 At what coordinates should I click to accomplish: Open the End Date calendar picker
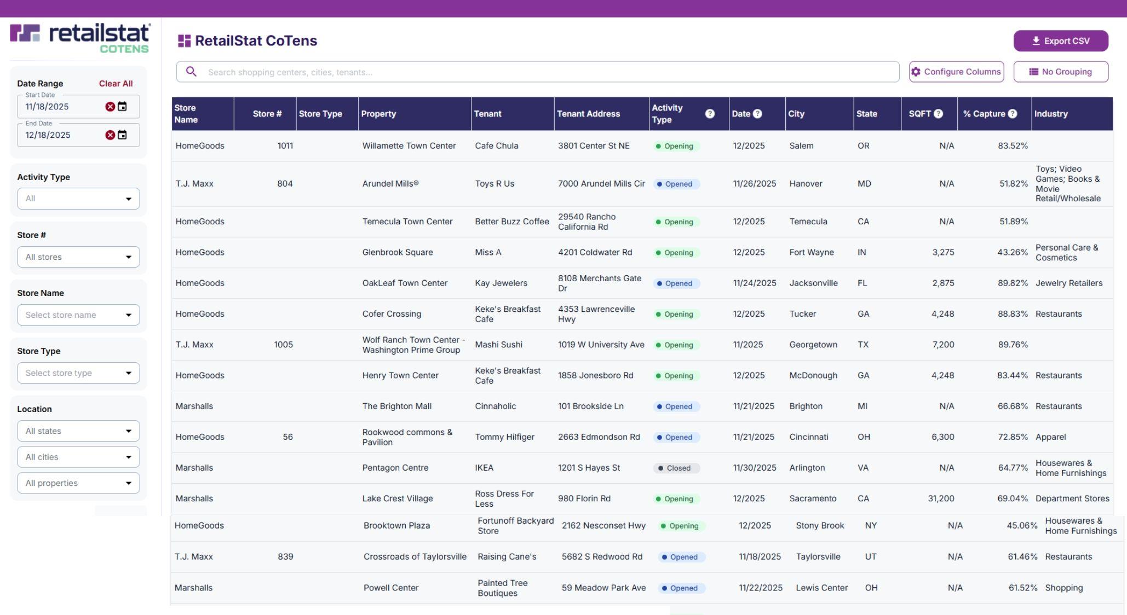coord(123,135)
